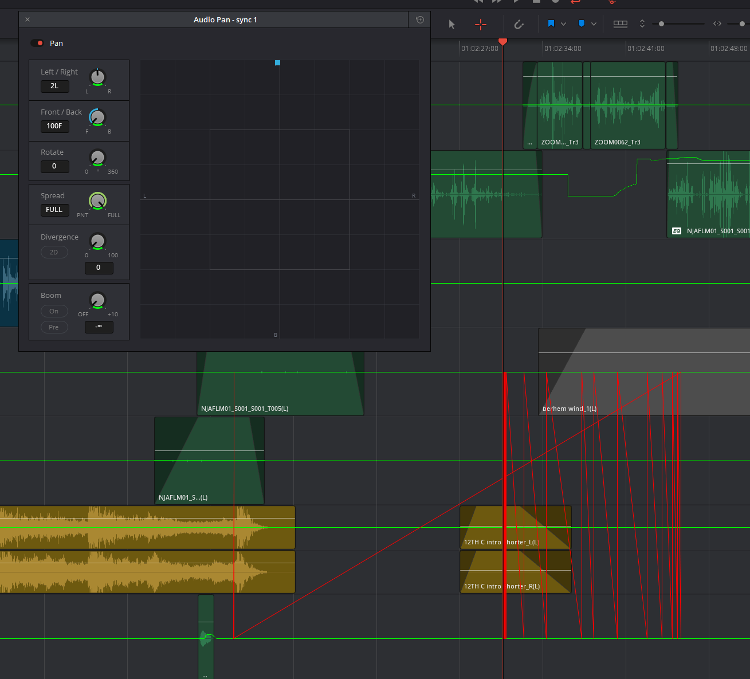The height and width of the screenshot is (679, 750).
Task: Select the berhem wind_1(L) clip
Action: click(644, 372)
